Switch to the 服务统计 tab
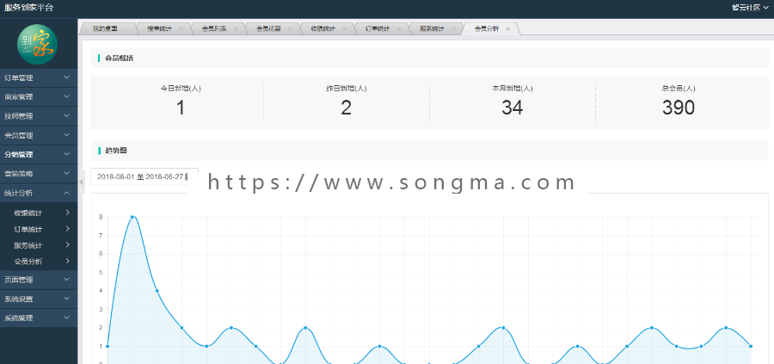 [x=432, y=28]
